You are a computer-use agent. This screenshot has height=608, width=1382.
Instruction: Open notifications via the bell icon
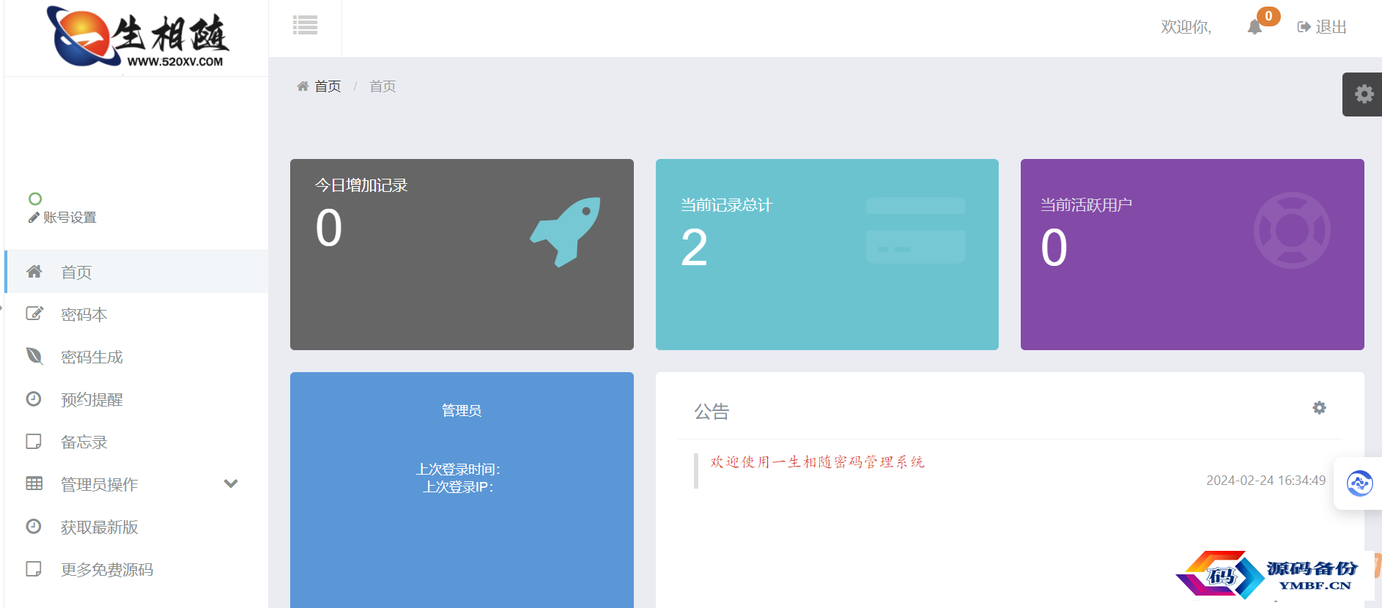tap(1254, 27)
